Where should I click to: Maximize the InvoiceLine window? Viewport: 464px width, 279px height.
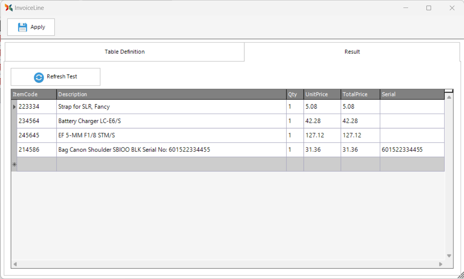(x=428, y=8)
